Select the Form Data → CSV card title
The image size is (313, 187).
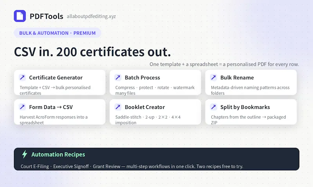click(51, 107)
